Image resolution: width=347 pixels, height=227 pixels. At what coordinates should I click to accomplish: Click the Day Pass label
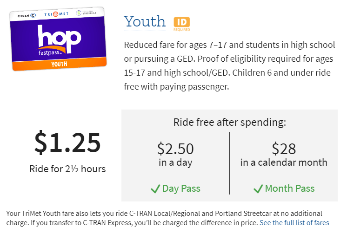[181, 188]
